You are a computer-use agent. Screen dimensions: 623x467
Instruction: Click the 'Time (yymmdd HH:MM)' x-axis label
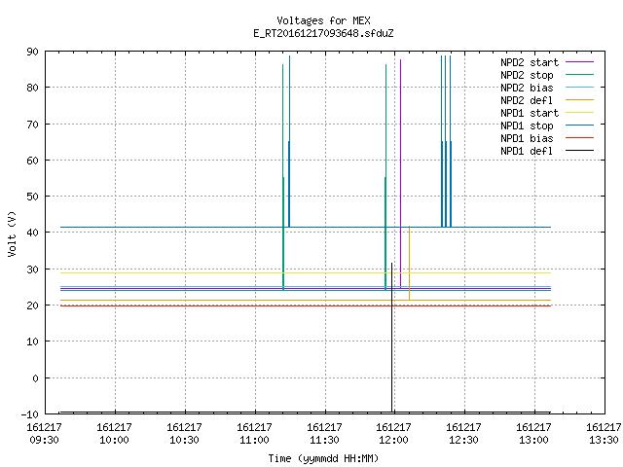[x=323, y=458]
